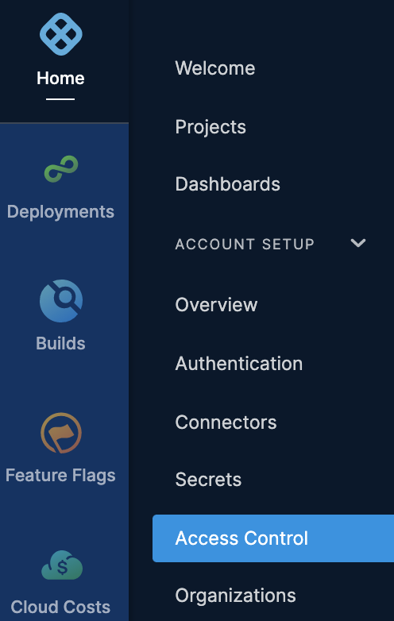Viewport: 394px width, 621px height.
Task: Click the Cloud Costs text label
Action: (60, 607)
